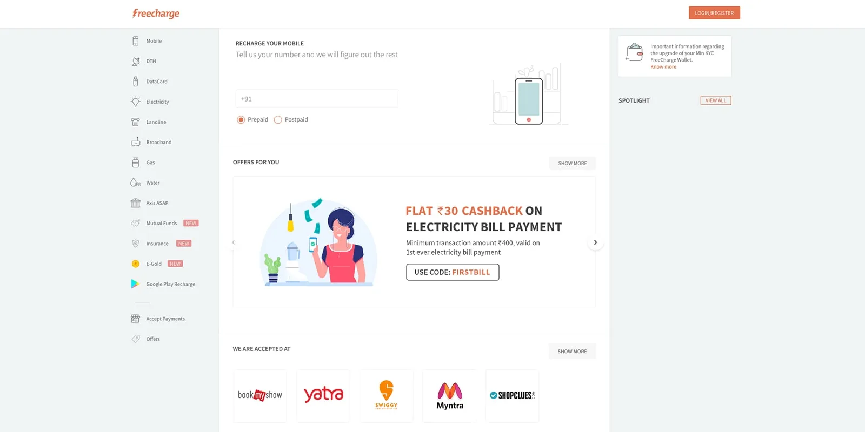The height and width of the screenshot is (432, 865).
Task: Open Know more about Min KYC wallet
Action: pos(663,66)
